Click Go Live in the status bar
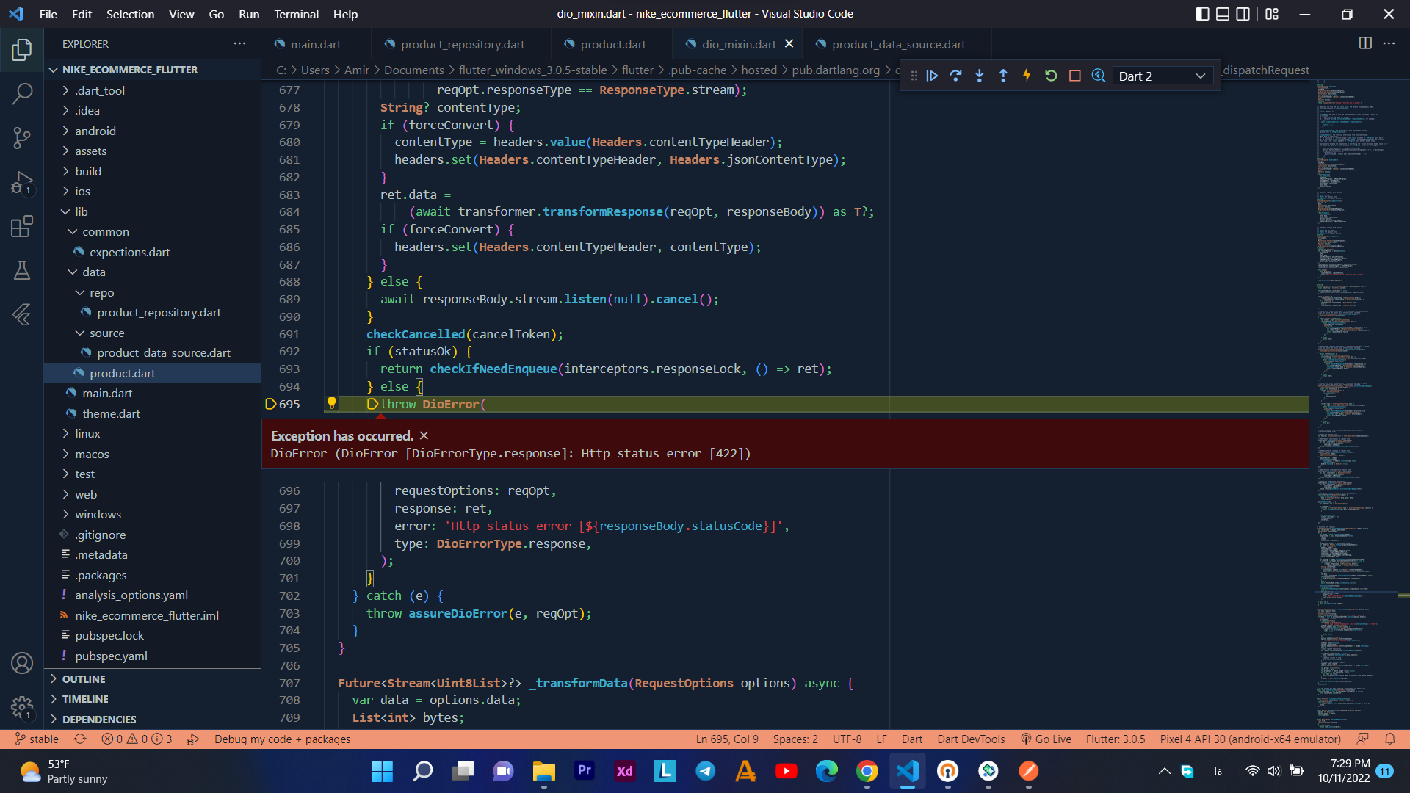1410x793 pixels. tap(1046, 739)
